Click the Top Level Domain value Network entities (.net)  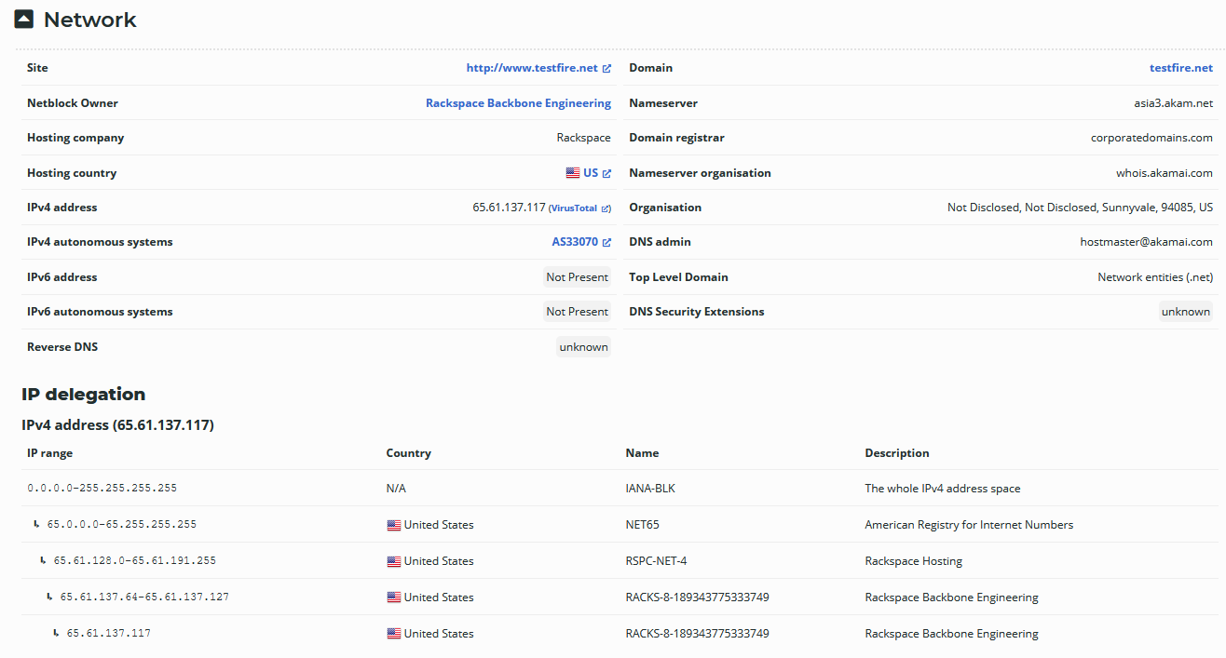tap(1155, 277)
